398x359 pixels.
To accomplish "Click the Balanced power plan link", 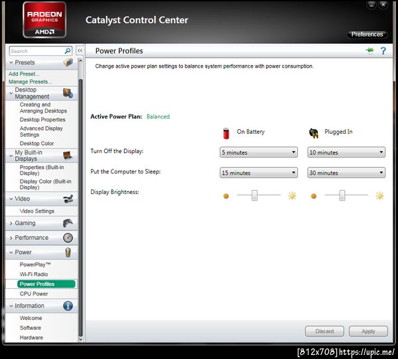I will point(158,117).
